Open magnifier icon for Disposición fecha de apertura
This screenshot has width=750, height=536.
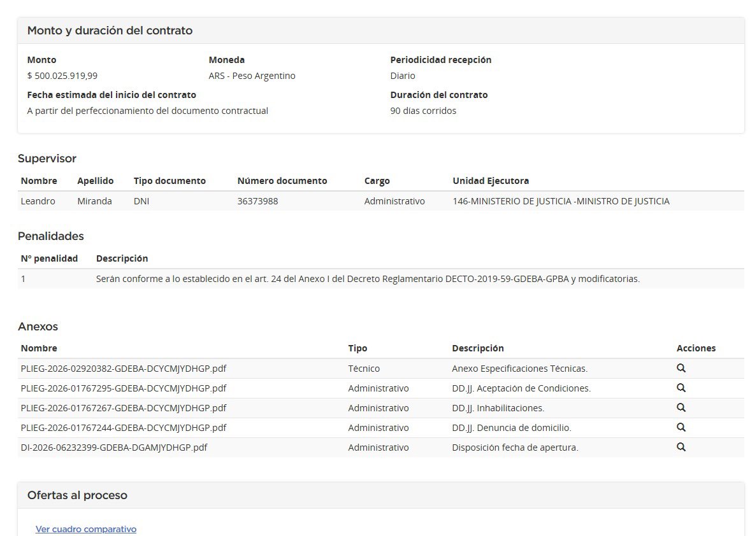click(681, 447)
